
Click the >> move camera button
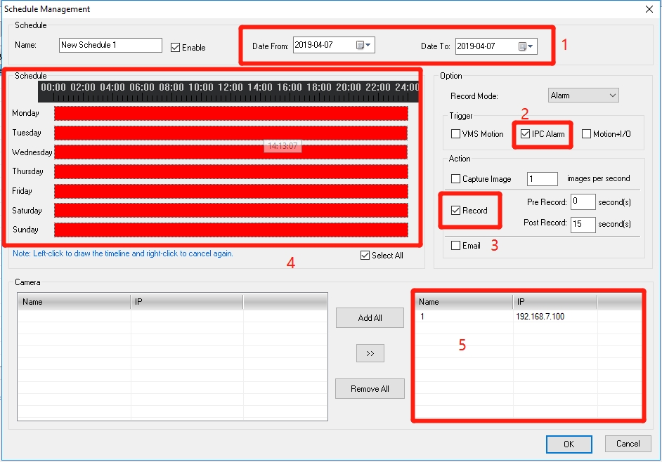(370, 353)
